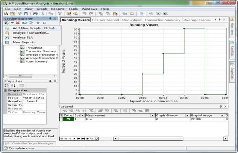This screenshot has height=153, width=238.
Task: Switch to the Transaction Summary tab
Action: pyautogui.click(x=162, y=20)
